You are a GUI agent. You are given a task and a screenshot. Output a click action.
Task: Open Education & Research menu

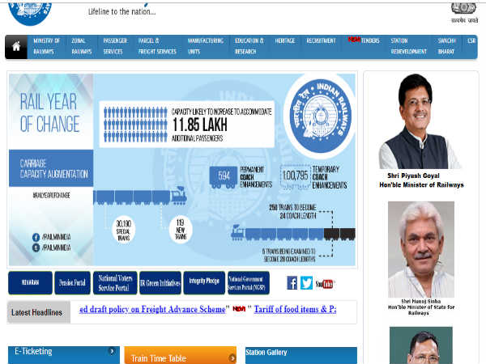point(249,46)
